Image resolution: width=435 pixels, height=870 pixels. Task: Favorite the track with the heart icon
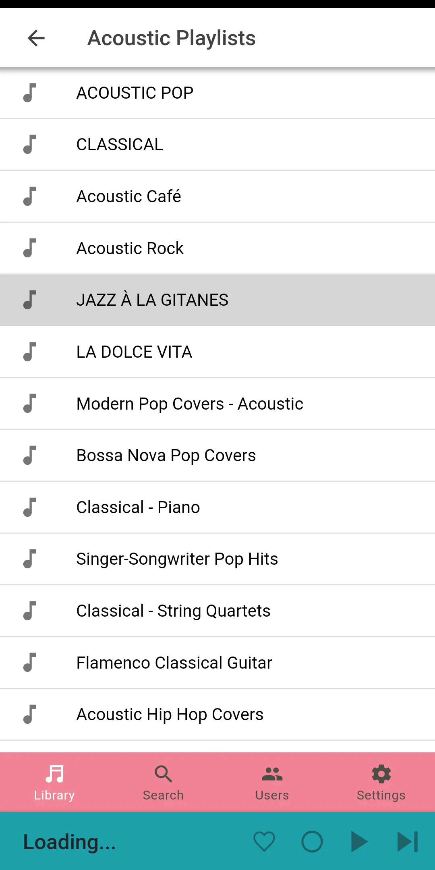tap(264, 841)
